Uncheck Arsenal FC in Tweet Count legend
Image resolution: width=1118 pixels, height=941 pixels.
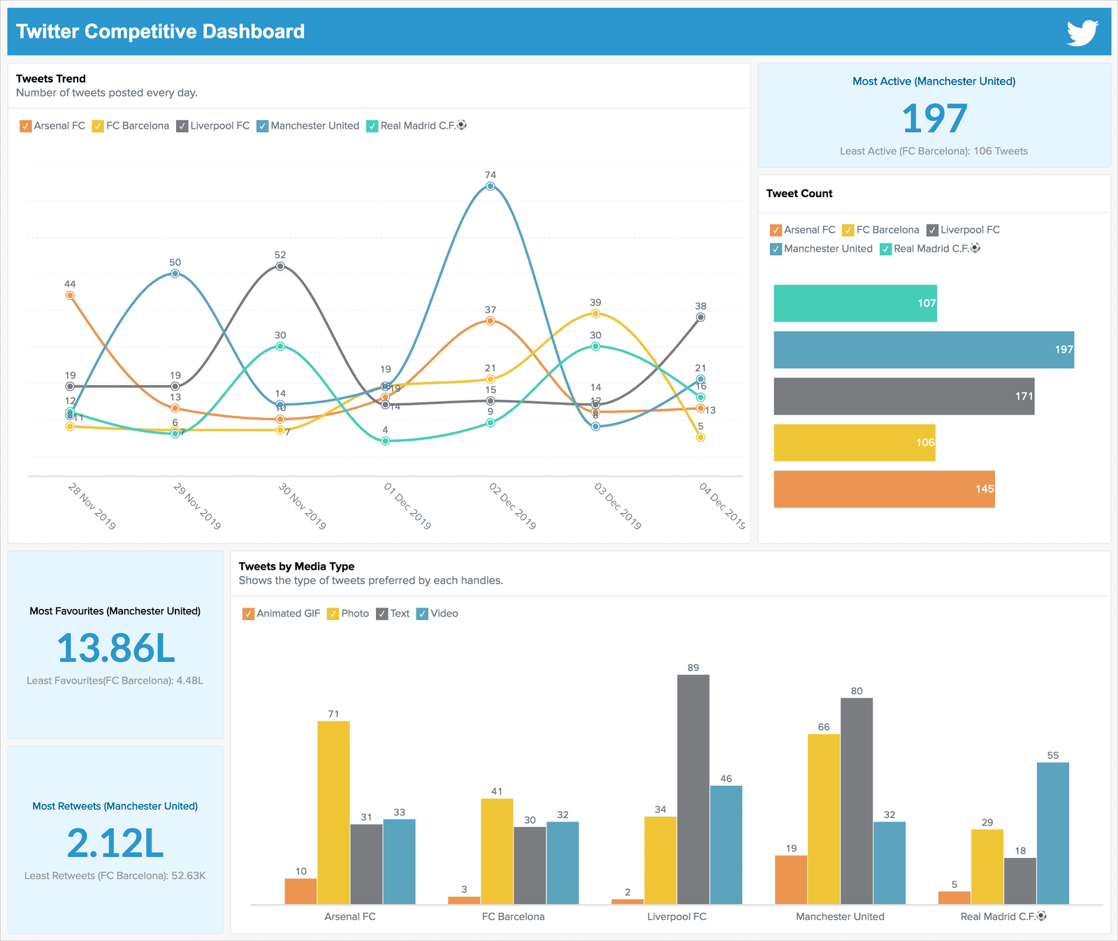(776, 230)
